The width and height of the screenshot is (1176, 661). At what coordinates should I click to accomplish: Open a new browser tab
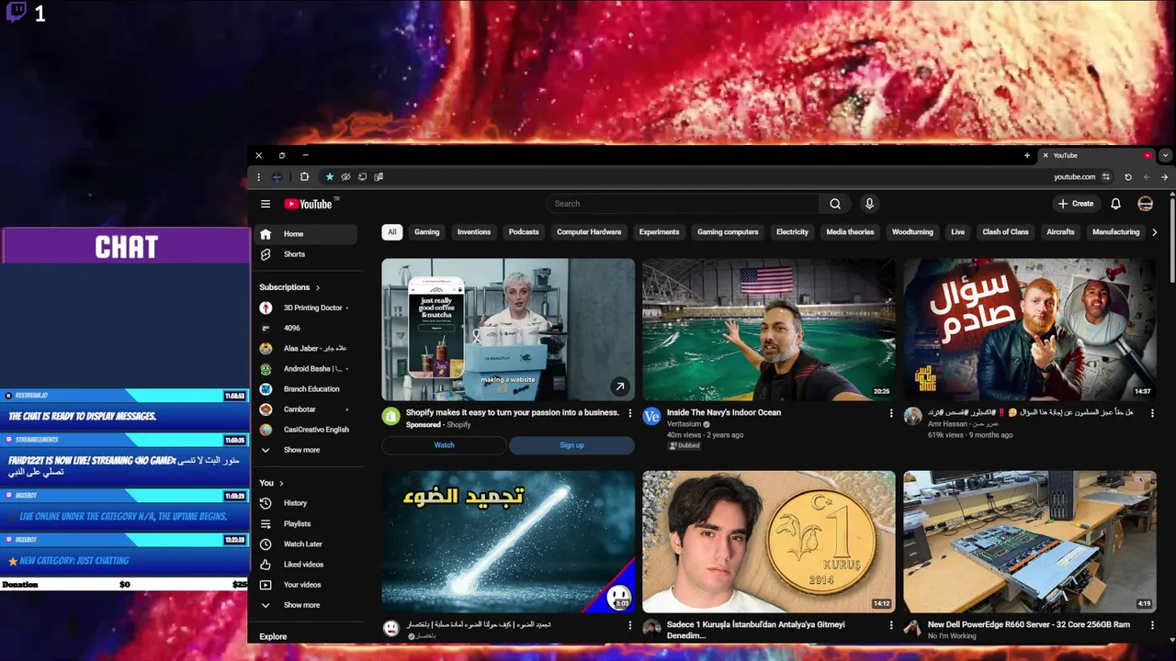[1027, 155]
